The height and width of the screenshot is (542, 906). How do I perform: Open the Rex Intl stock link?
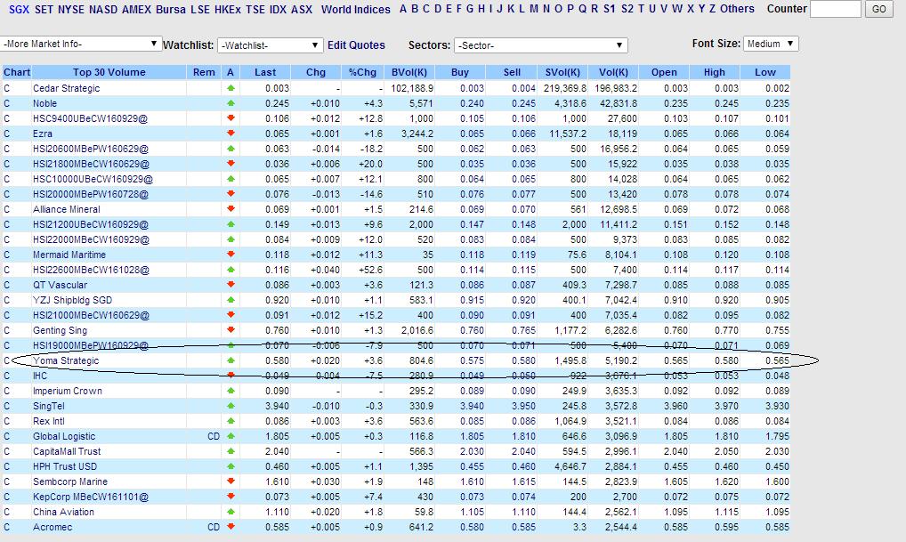click(49, 421)
